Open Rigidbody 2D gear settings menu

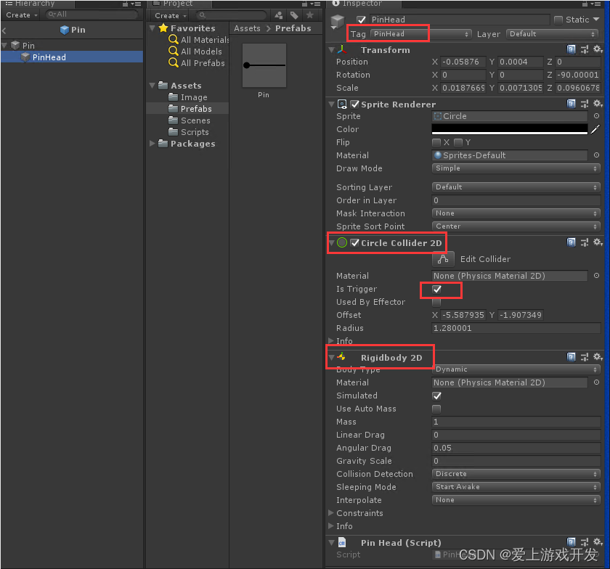pos(598,356)
